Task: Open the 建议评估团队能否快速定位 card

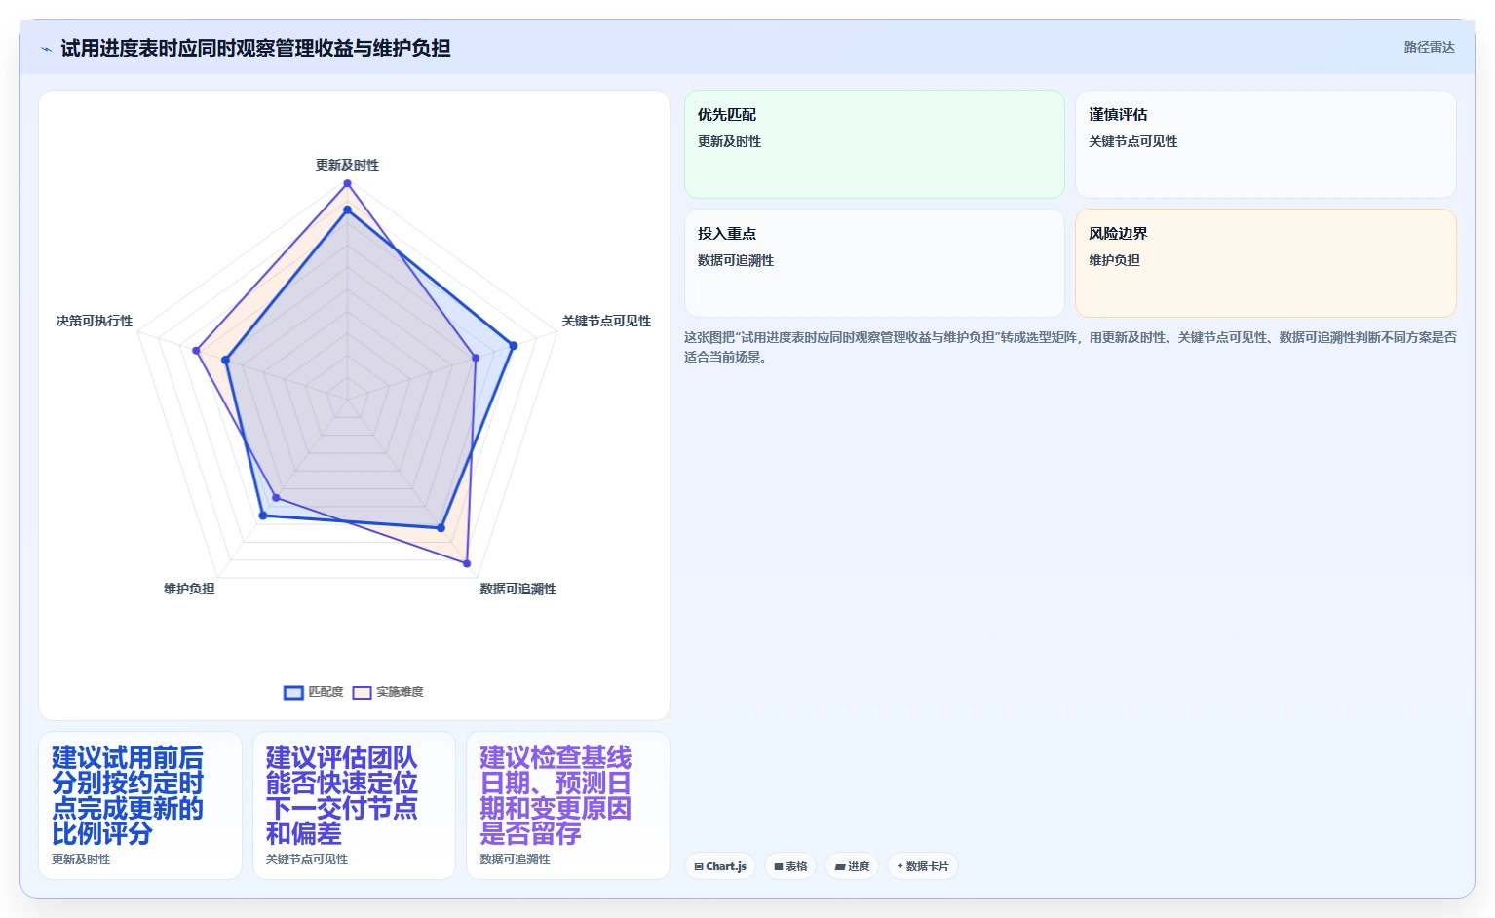Action: coord(354,805)
